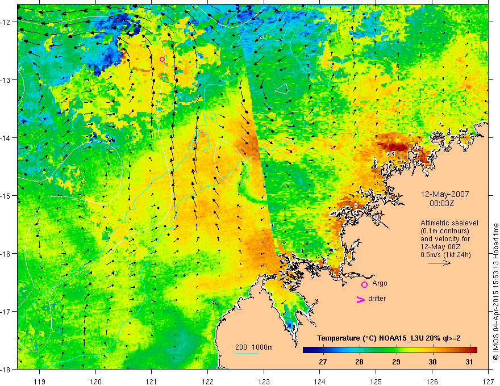Click longitude axis label 123

coord(264,381)
